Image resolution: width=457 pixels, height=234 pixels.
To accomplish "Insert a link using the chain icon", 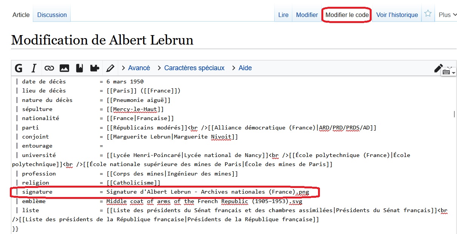I will pos(49,68).
